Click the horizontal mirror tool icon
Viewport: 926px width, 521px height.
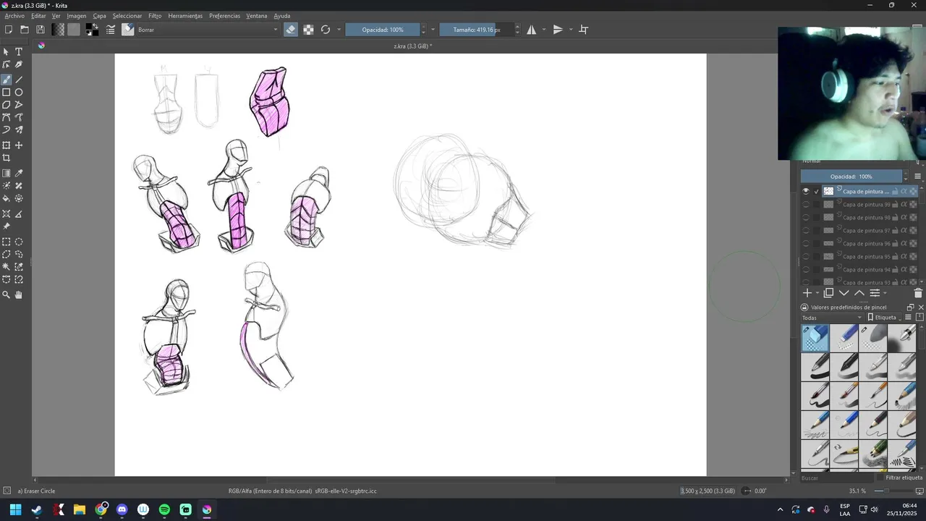click(x=532, y=30)
